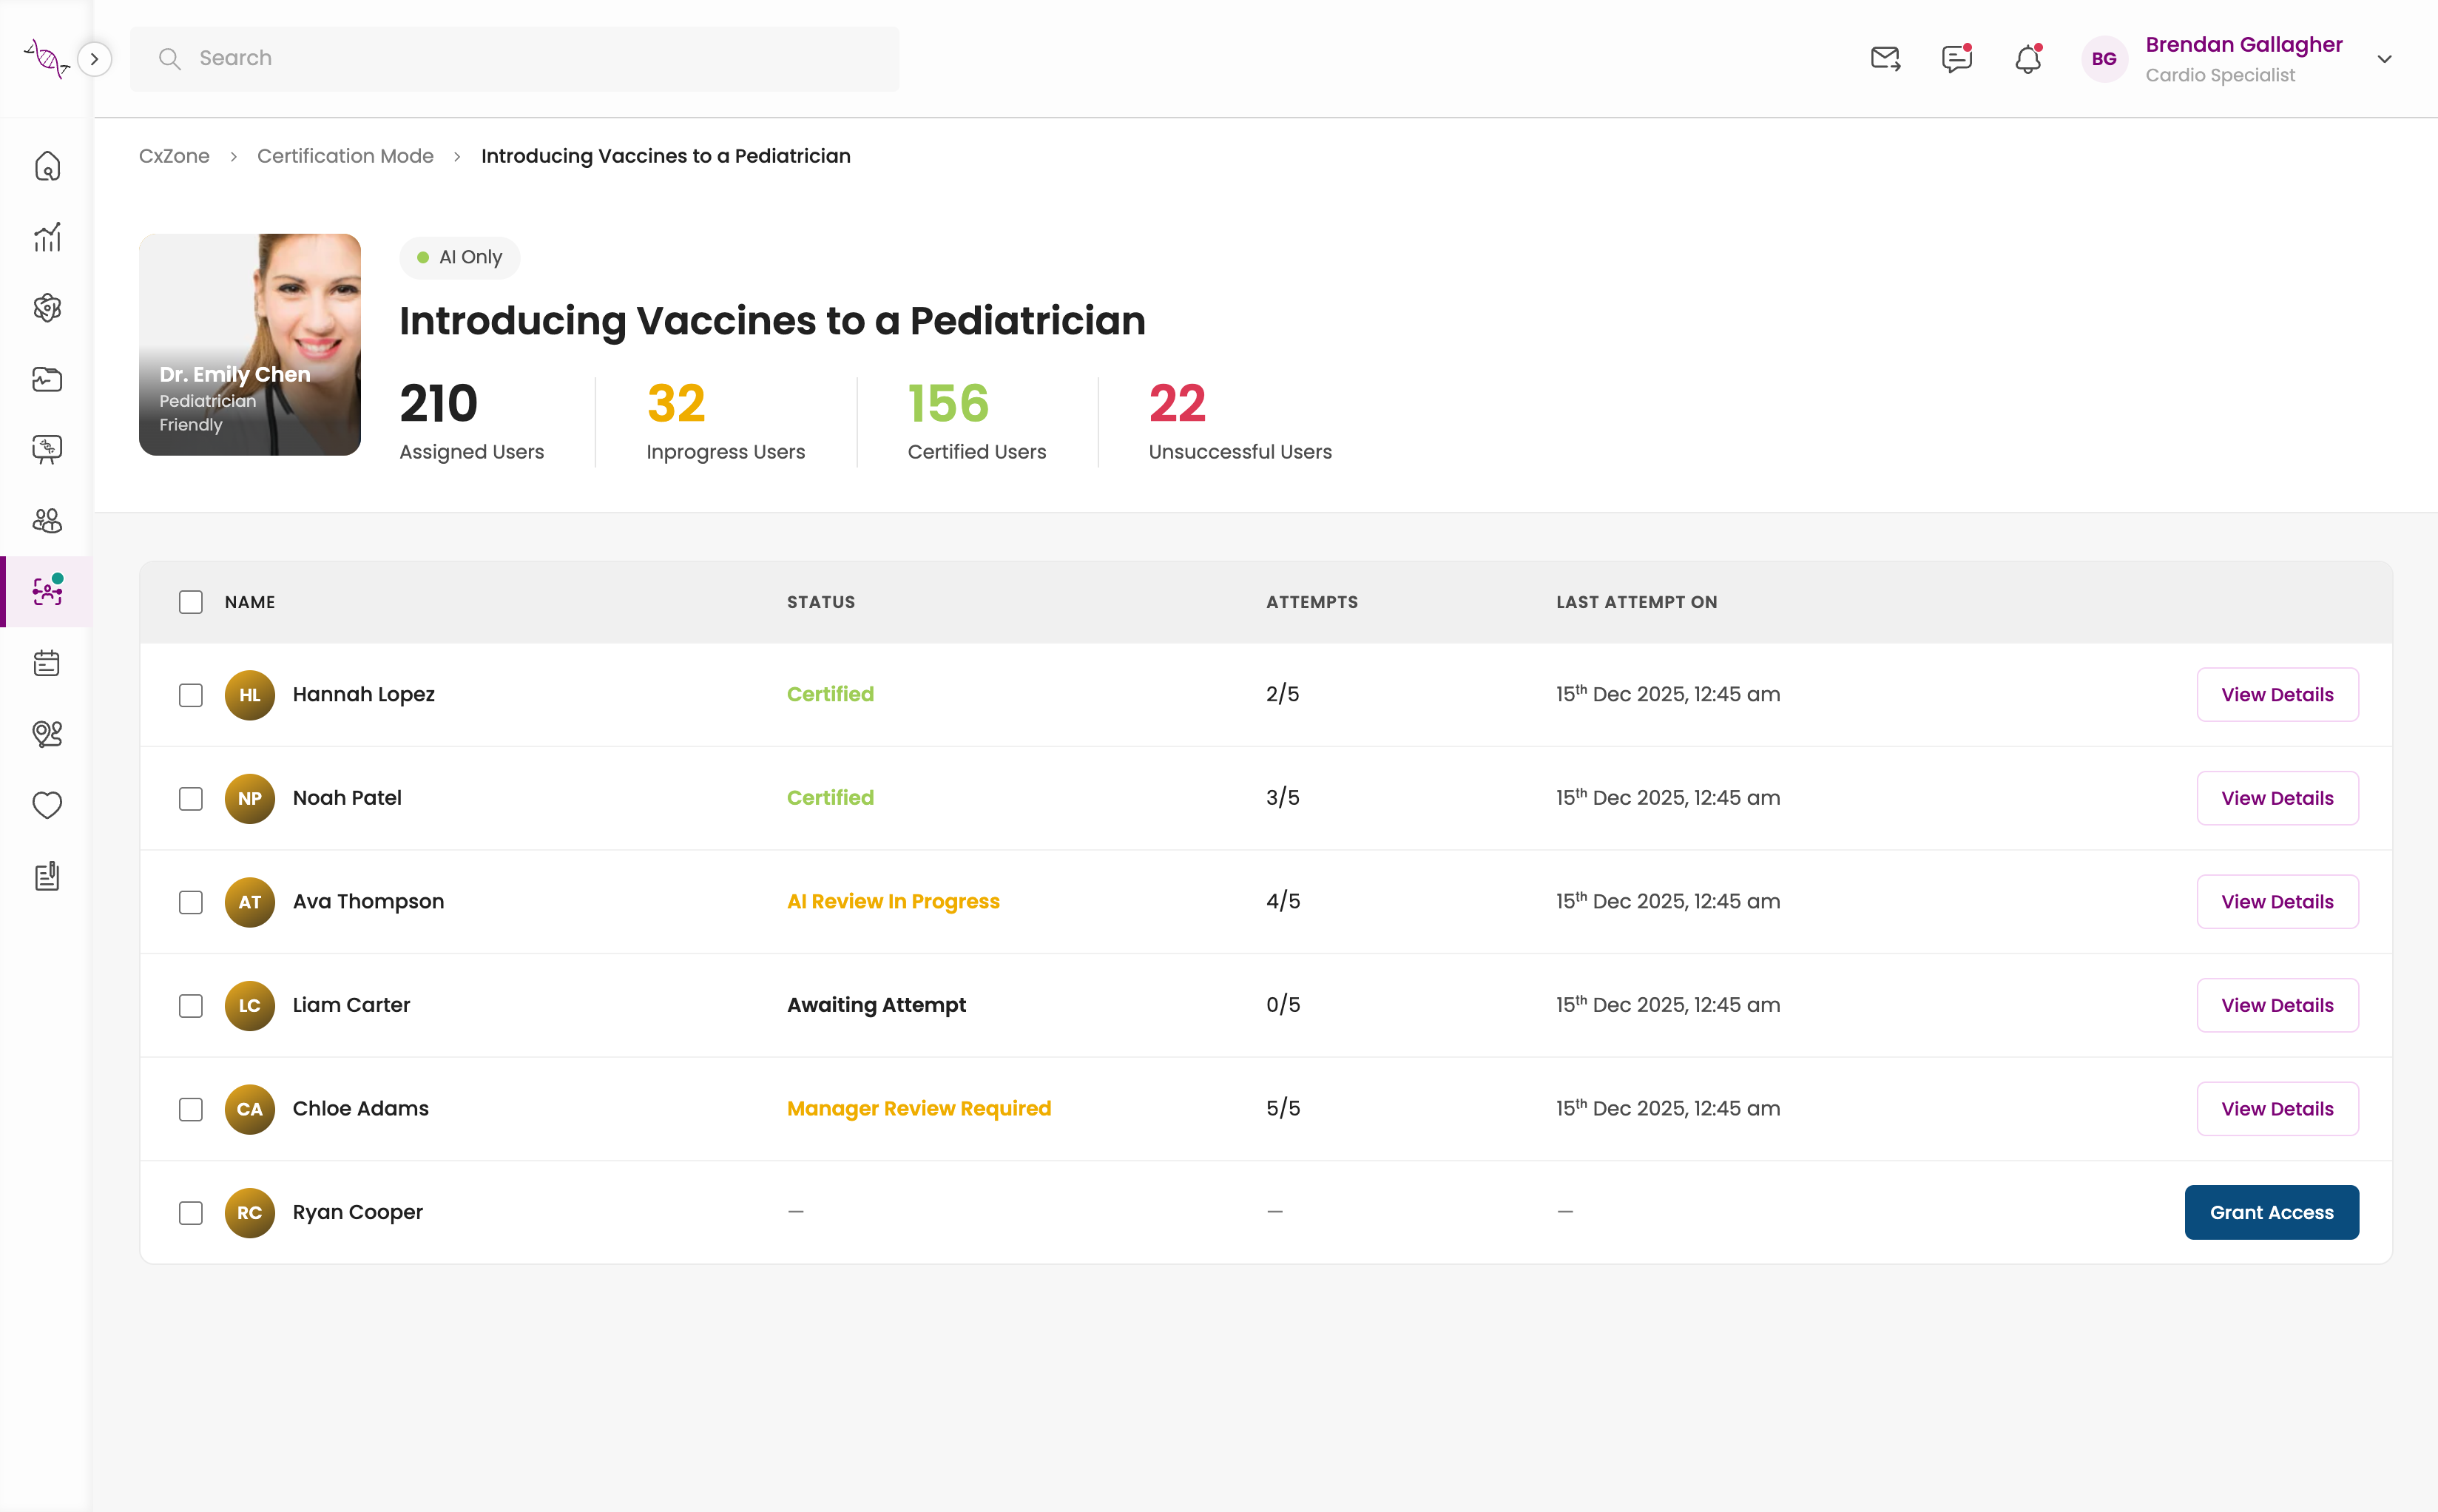Check the box for Liam Carter
2438x1512 pixels.
pos(190,1006)
